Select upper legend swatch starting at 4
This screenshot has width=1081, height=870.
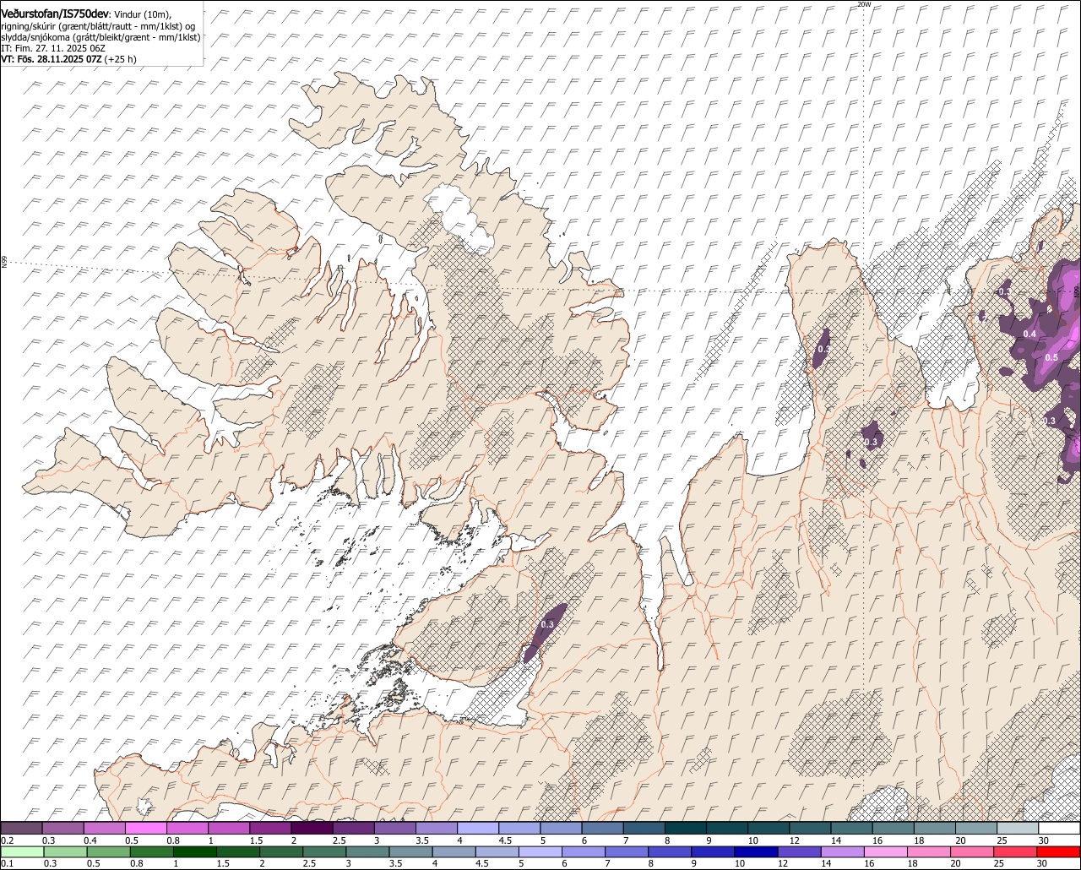pos(478,828)
